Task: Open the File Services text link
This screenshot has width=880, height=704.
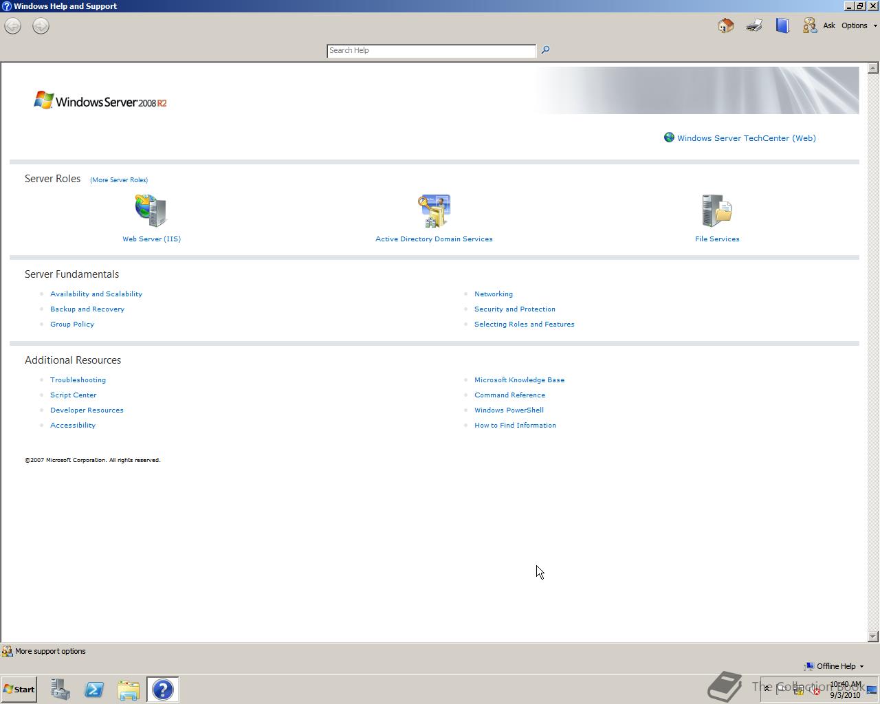Action: tap(717, 239)
